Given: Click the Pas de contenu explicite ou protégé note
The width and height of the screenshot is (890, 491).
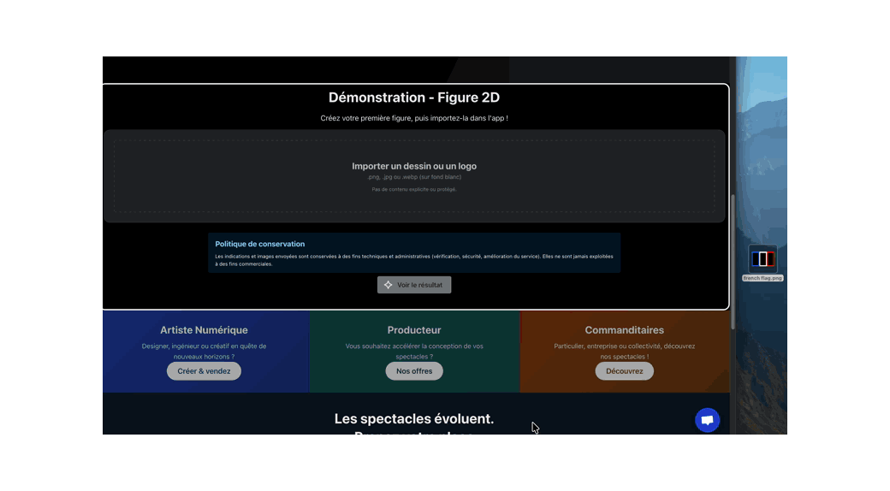Looking at the screenshot, I should pos(414,189).
